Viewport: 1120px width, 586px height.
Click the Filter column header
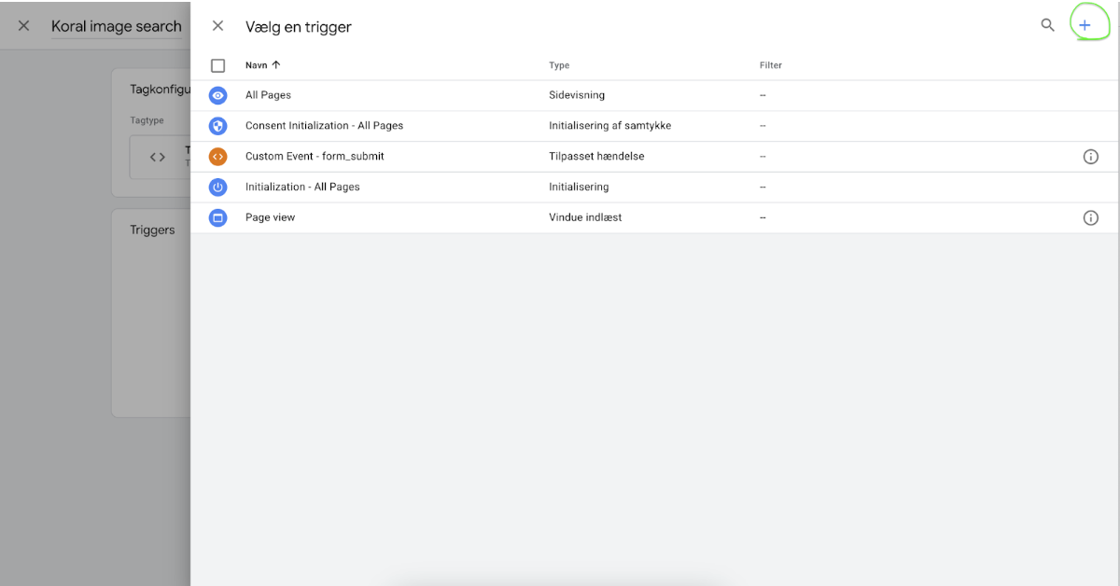tap(770, 65)
